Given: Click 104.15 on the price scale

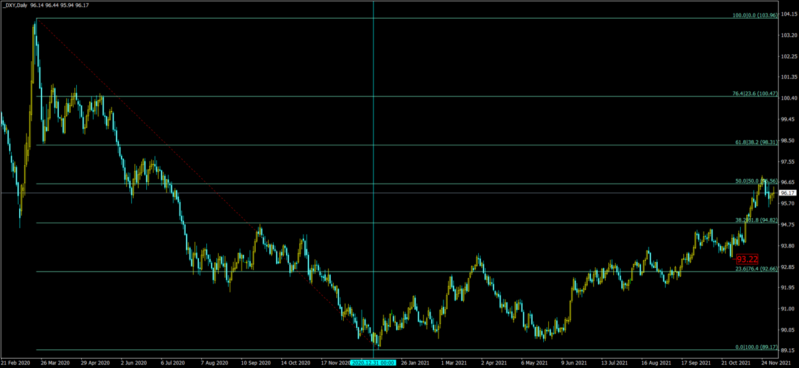Looking at the screenshot, I should (788, 14).
